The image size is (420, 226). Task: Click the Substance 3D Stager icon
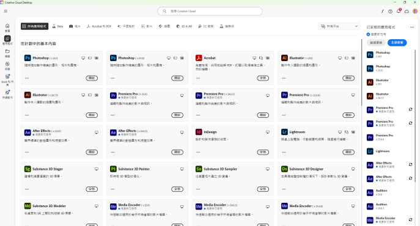[x=28, y=169]
